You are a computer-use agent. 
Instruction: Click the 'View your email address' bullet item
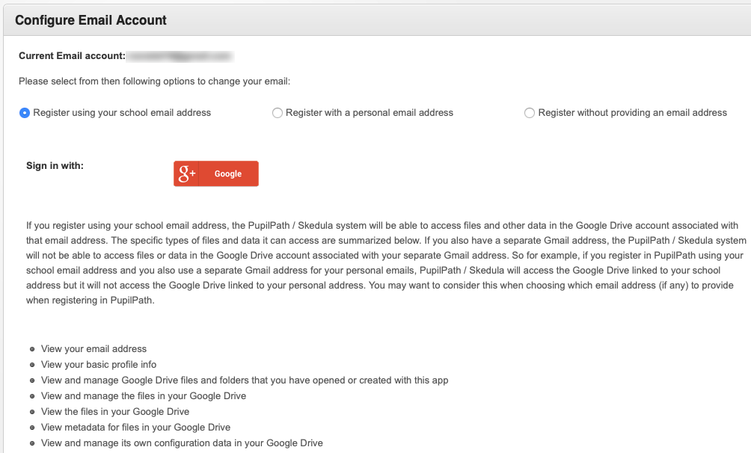coord(94,349)
